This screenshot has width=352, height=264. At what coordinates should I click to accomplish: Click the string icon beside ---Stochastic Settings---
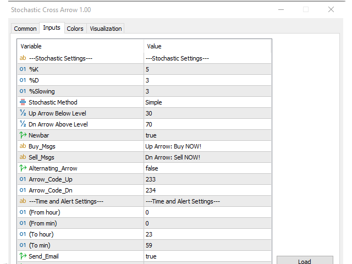pos(23,58)
